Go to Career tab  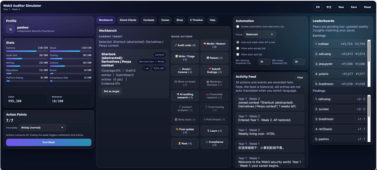point(165,20)
